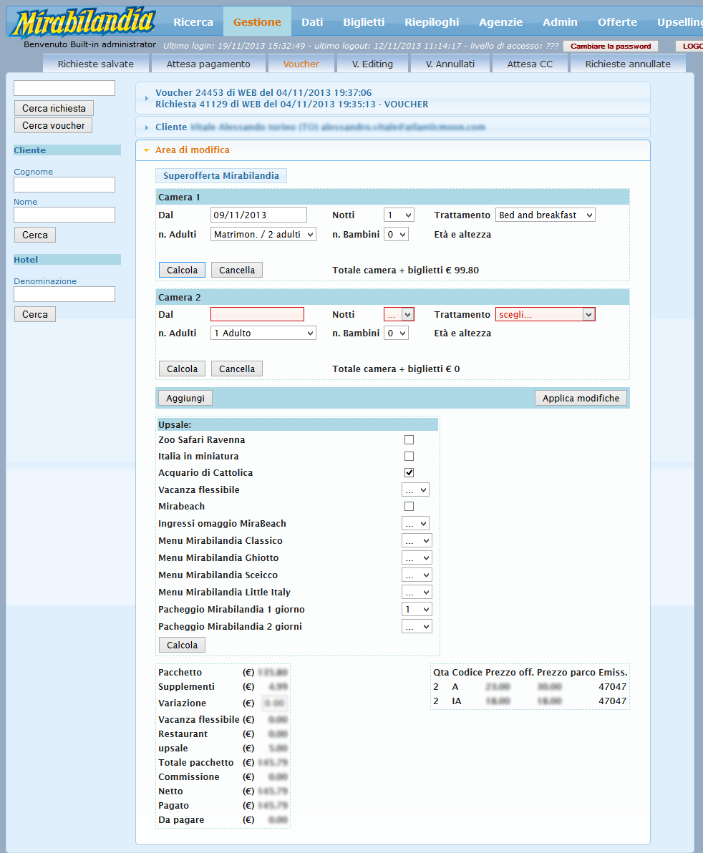This screenshot has height=853, width=703.
Task: Collapse the Area di modifica section
Action: coord(392,150)
